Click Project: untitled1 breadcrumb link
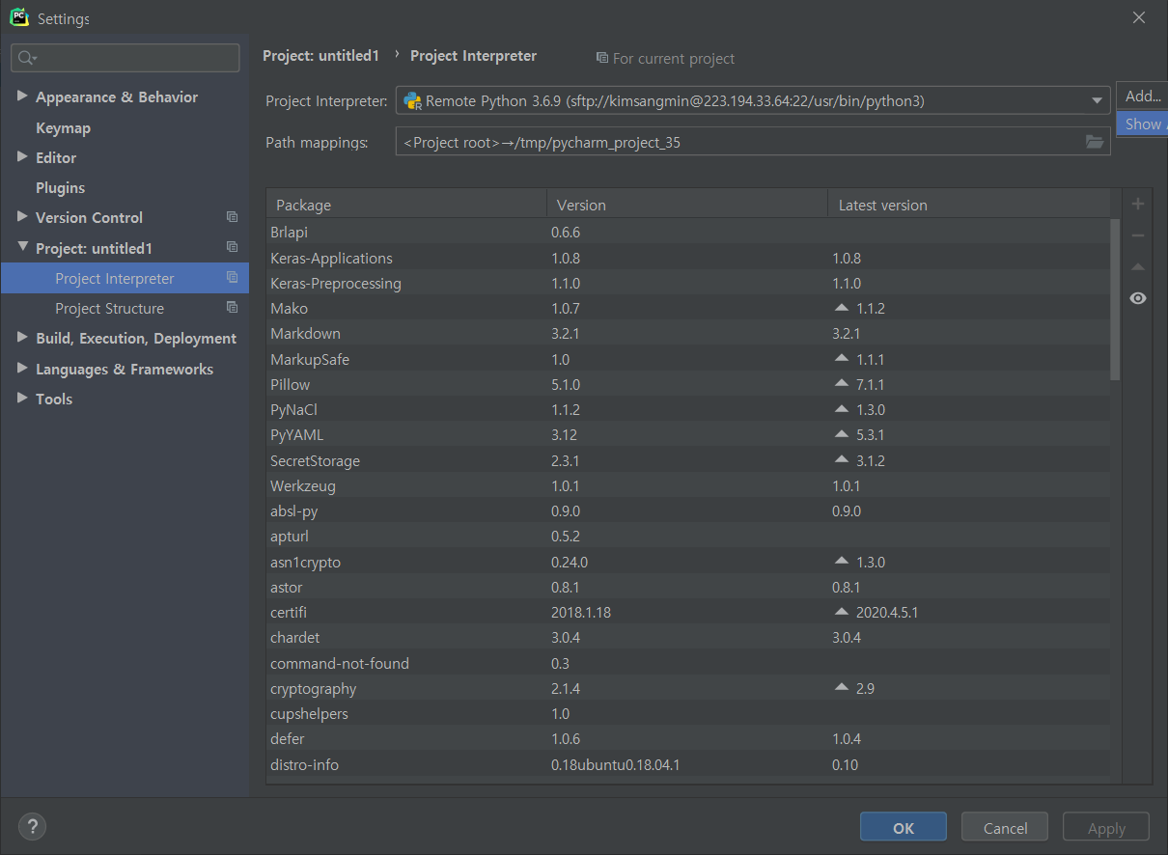 (320, 56)
